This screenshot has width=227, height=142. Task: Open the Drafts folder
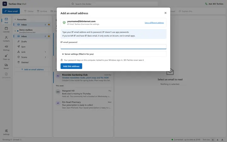(x=32, y=41)
